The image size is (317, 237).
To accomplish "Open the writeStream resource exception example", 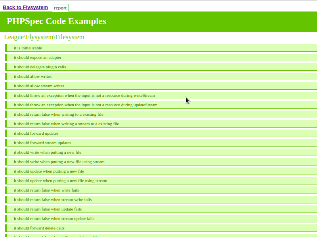I will 161,95.
